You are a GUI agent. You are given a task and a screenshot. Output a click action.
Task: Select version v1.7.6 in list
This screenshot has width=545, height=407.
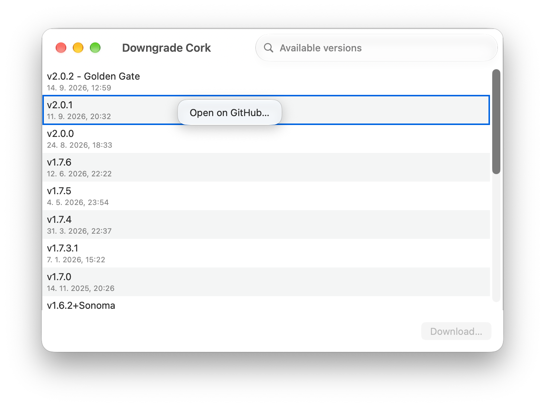point(266,167)
